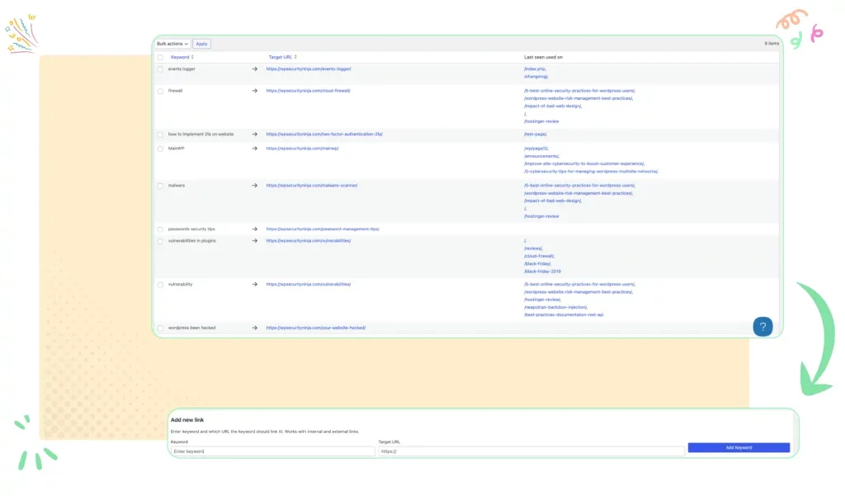Open 5-cybersecurity-tips-for-managing-wordpress-multisite-networks link
Viewport: 845px width, 496px height.
591,172
